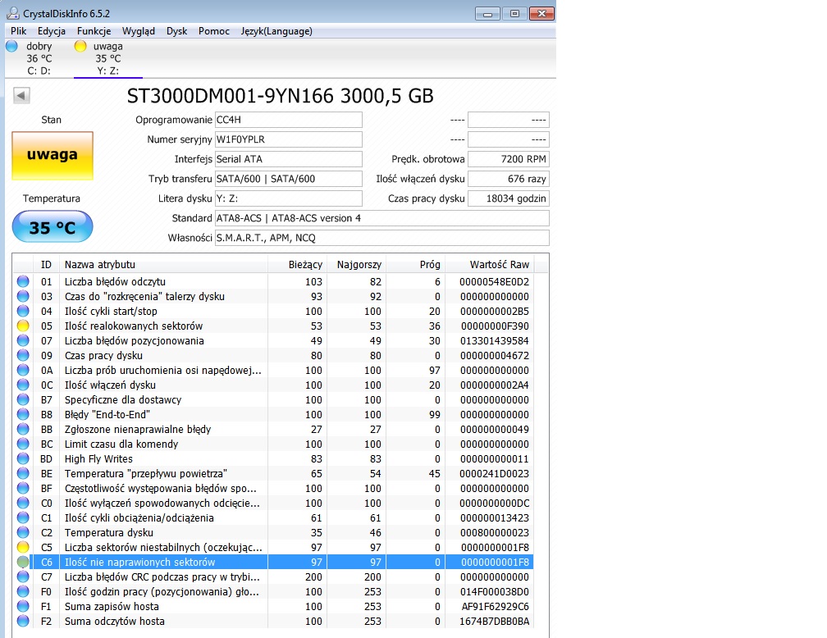Click the 'Litera dysku' field showing Y: Z:
Screen dimensions: 827x638
(289, 198)
